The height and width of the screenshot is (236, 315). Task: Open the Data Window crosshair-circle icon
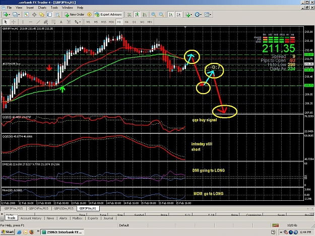pyautogui.click(x=34, y=15)
